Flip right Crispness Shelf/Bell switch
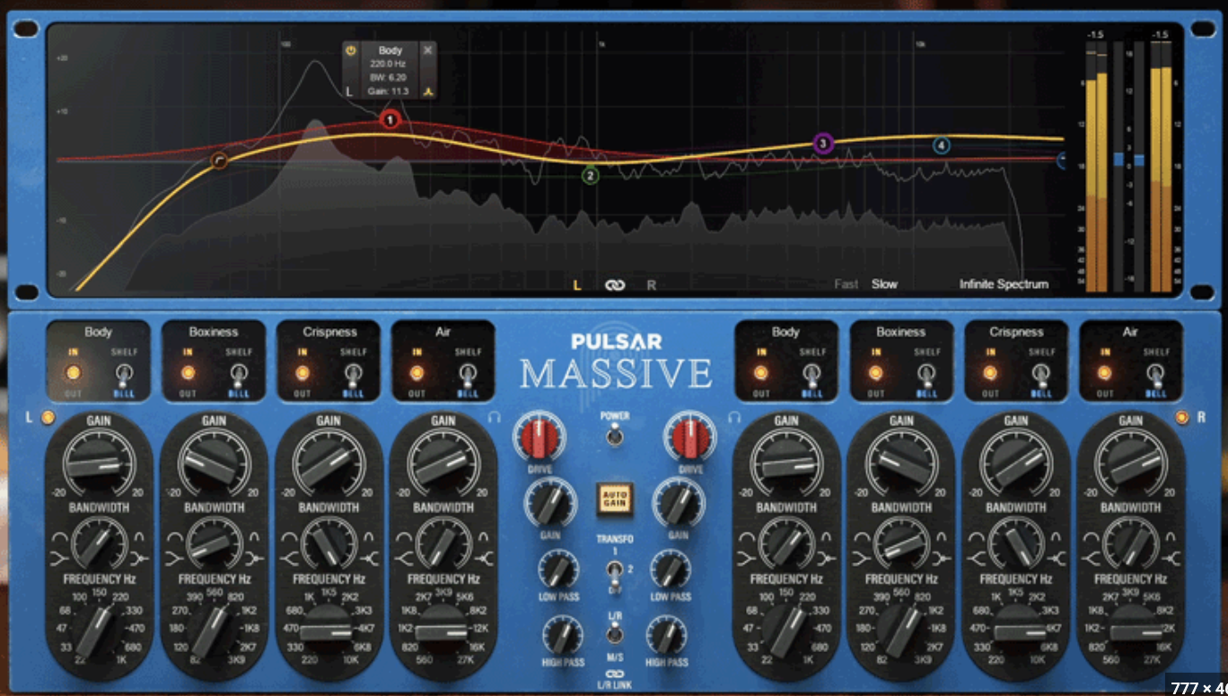This screenshot has height=696, width=1228. tap(1041, 374)
